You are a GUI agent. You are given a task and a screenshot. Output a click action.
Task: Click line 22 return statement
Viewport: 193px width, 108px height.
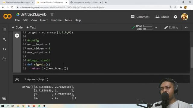point(49,68)
